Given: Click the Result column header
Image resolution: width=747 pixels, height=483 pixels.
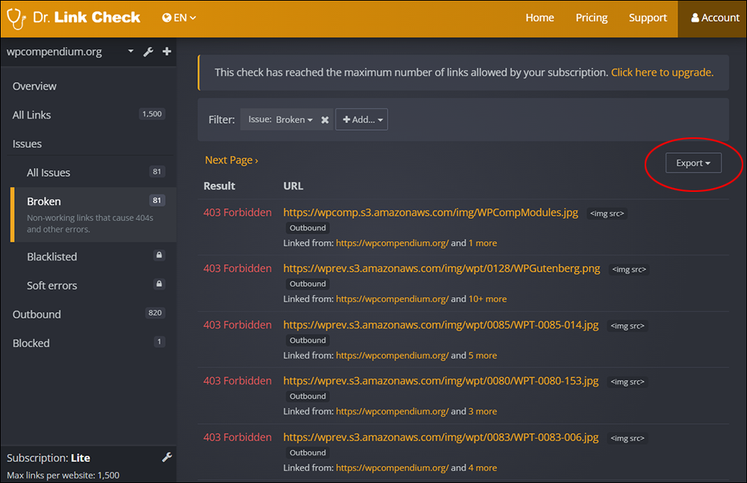Looking at the screenshot, I should [219, 186].
